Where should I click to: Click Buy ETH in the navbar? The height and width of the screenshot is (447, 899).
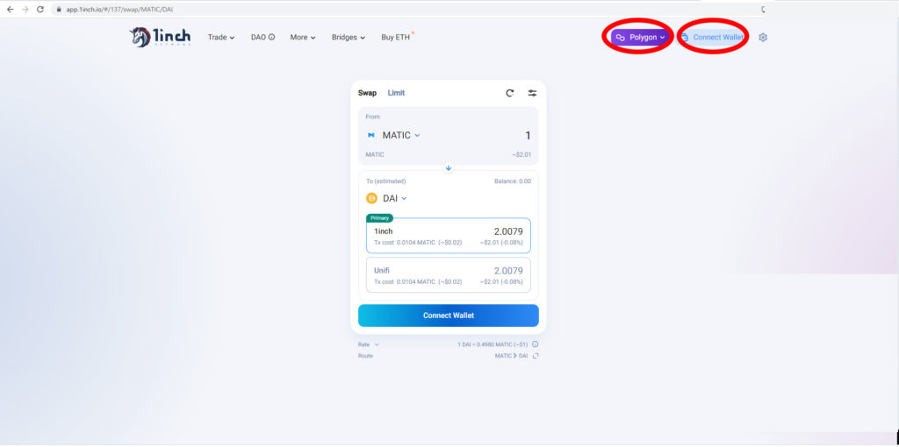(397, 37)
